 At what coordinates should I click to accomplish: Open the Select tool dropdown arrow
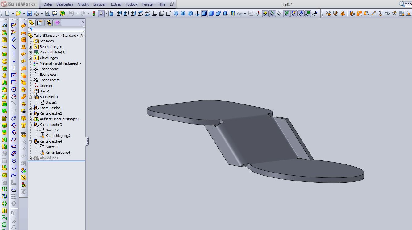coord(106,14)
